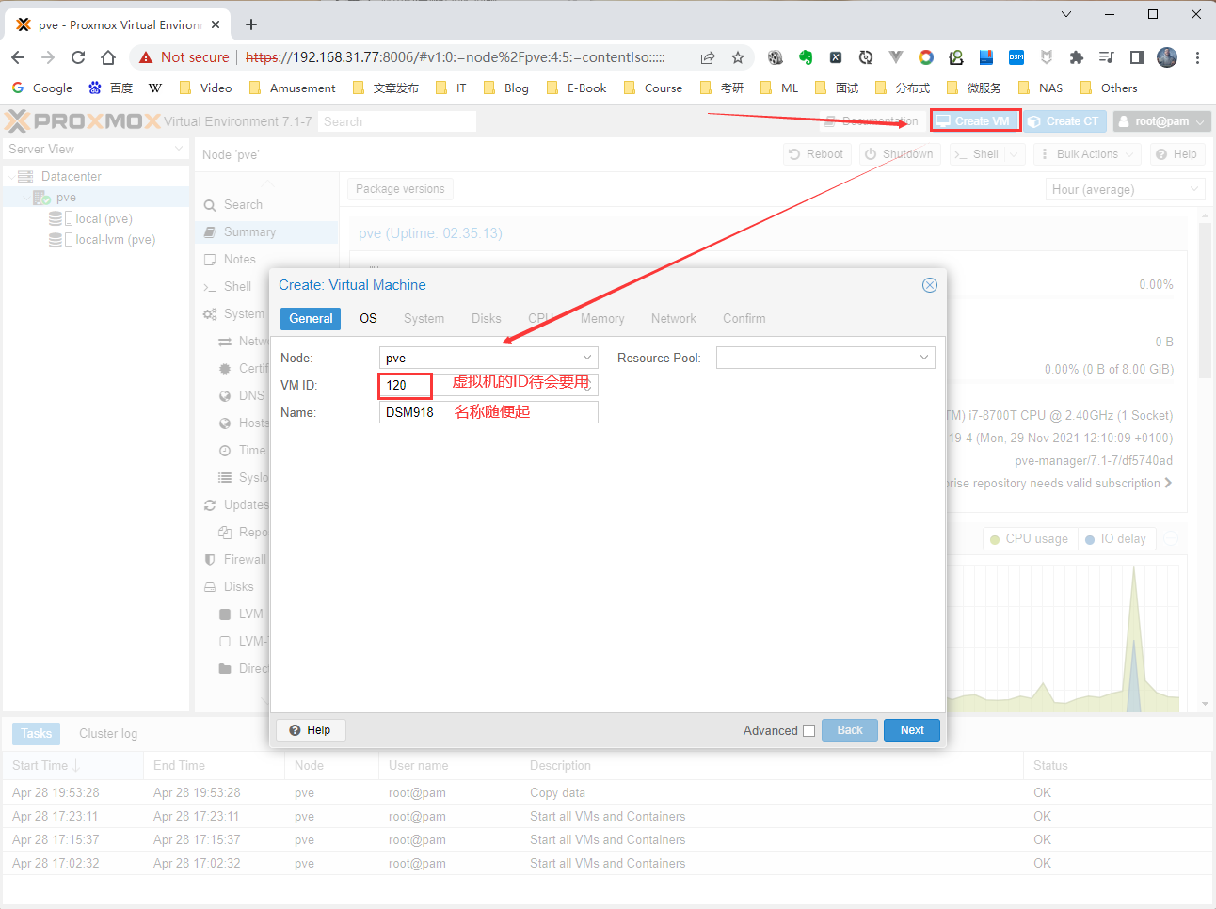
Task: Click the Create VM button
Action: pyautogui.click(x=974, y=121)
